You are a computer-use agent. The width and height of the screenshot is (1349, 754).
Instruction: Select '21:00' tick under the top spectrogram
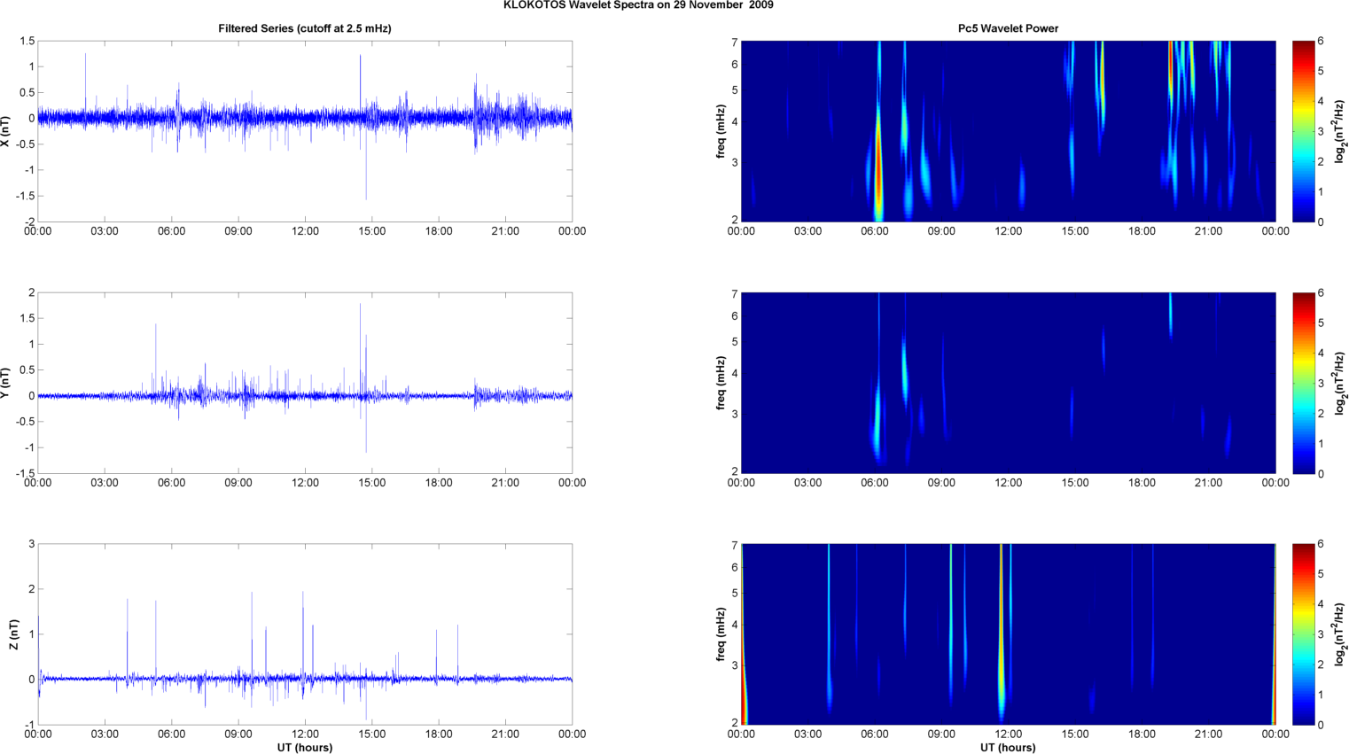[1208, 231]
